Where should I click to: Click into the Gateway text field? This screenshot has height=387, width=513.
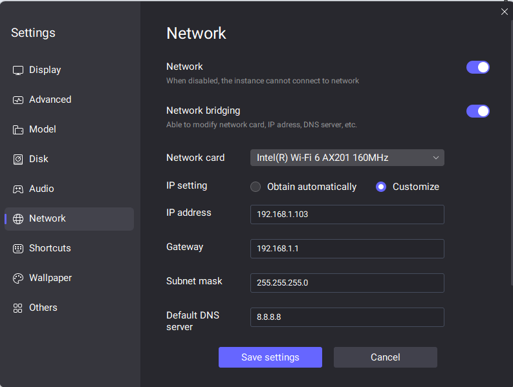click(347, 249)
